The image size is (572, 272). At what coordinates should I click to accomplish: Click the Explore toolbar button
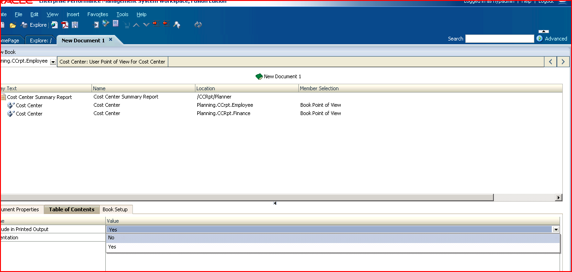pos(34,25)
